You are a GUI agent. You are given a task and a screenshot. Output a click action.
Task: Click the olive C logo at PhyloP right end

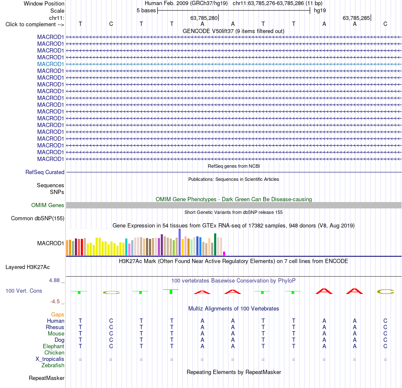385,291
